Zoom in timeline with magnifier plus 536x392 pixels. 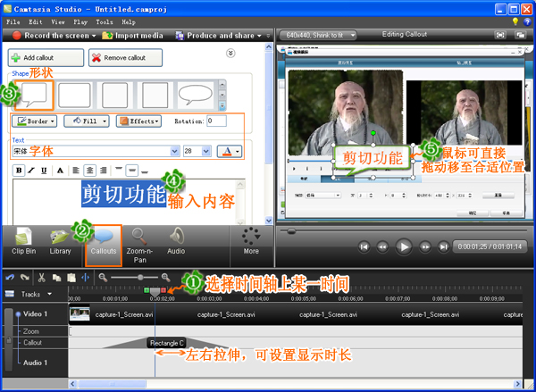166,277
